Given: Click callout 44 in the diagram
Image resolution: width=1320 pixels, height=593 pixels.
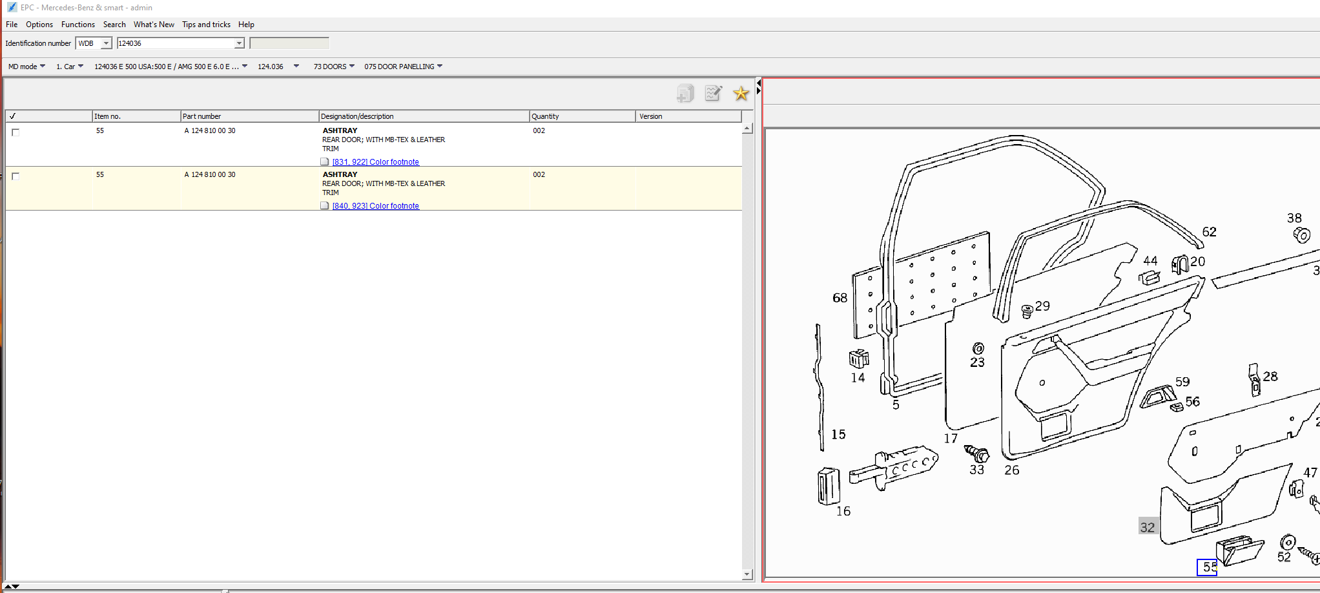Looking at the screenshot, I should [1150, 260].
